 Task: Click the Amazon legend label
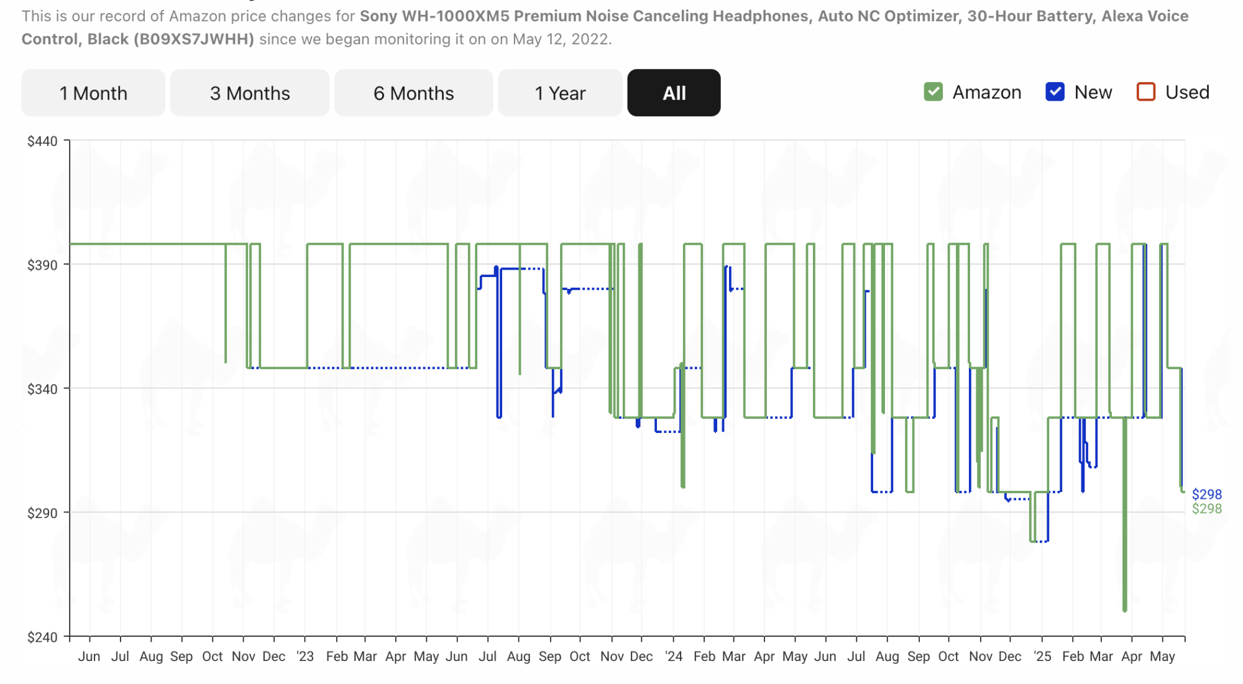pyautogui.click(x=986, y=92)
